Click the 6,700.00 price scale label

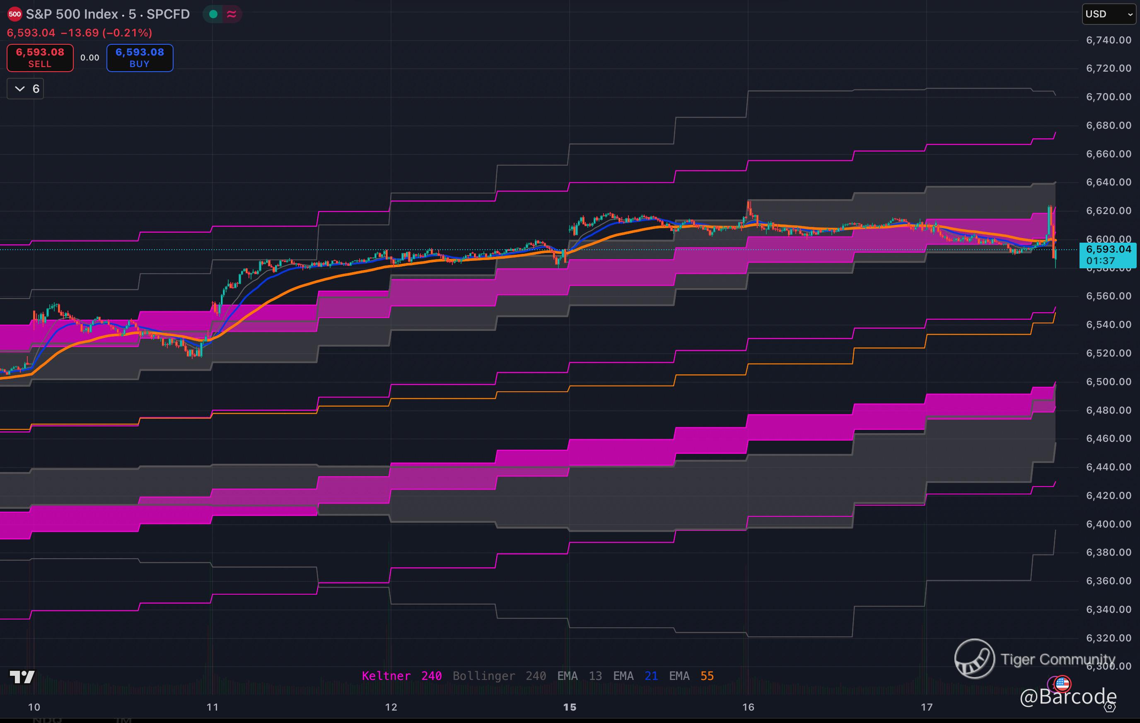click(1108, 97)
